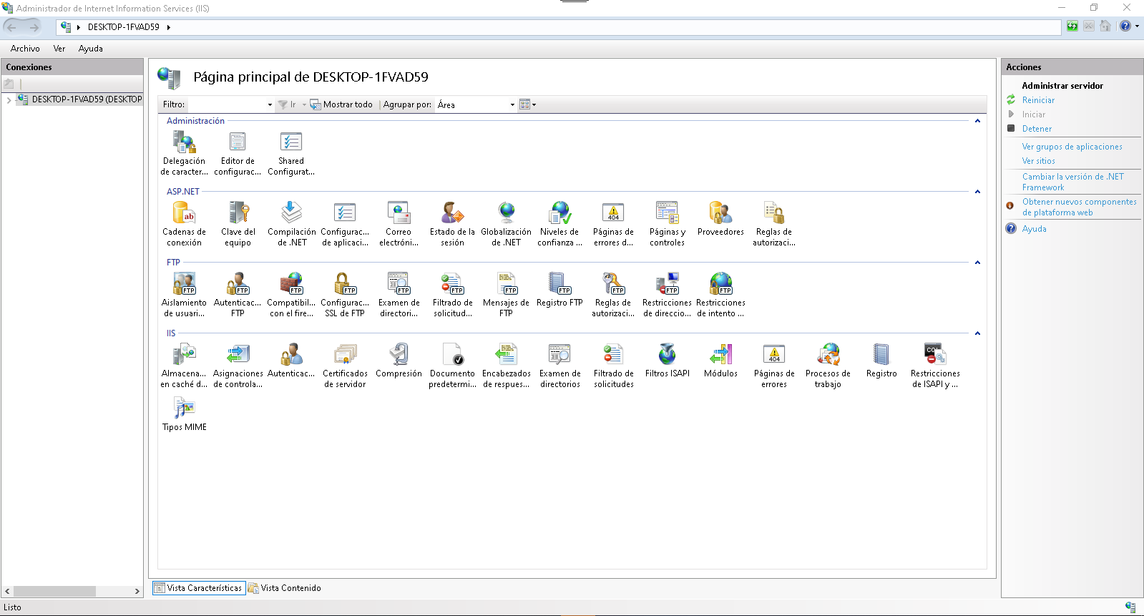
Task: Select the Filtros ISAPI icon
Action: tap(667, 356)
